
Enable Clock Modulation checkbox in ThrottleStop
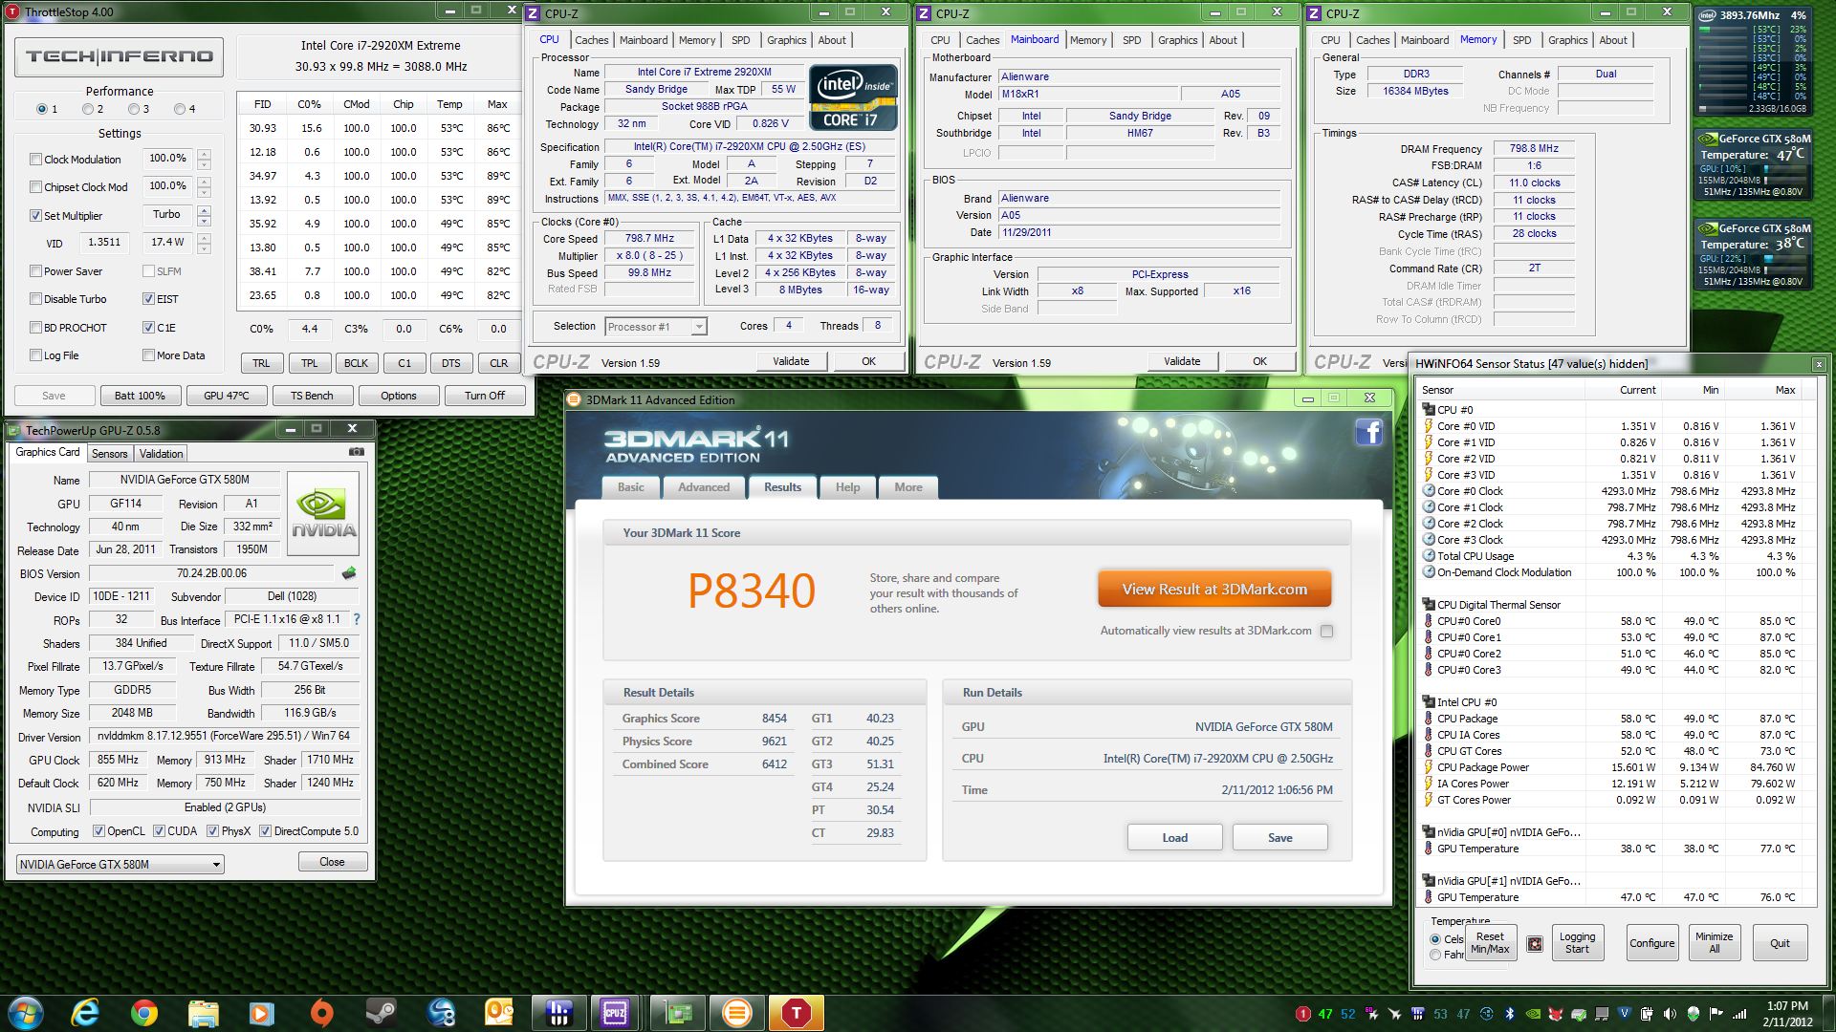(x=36, y=160)
